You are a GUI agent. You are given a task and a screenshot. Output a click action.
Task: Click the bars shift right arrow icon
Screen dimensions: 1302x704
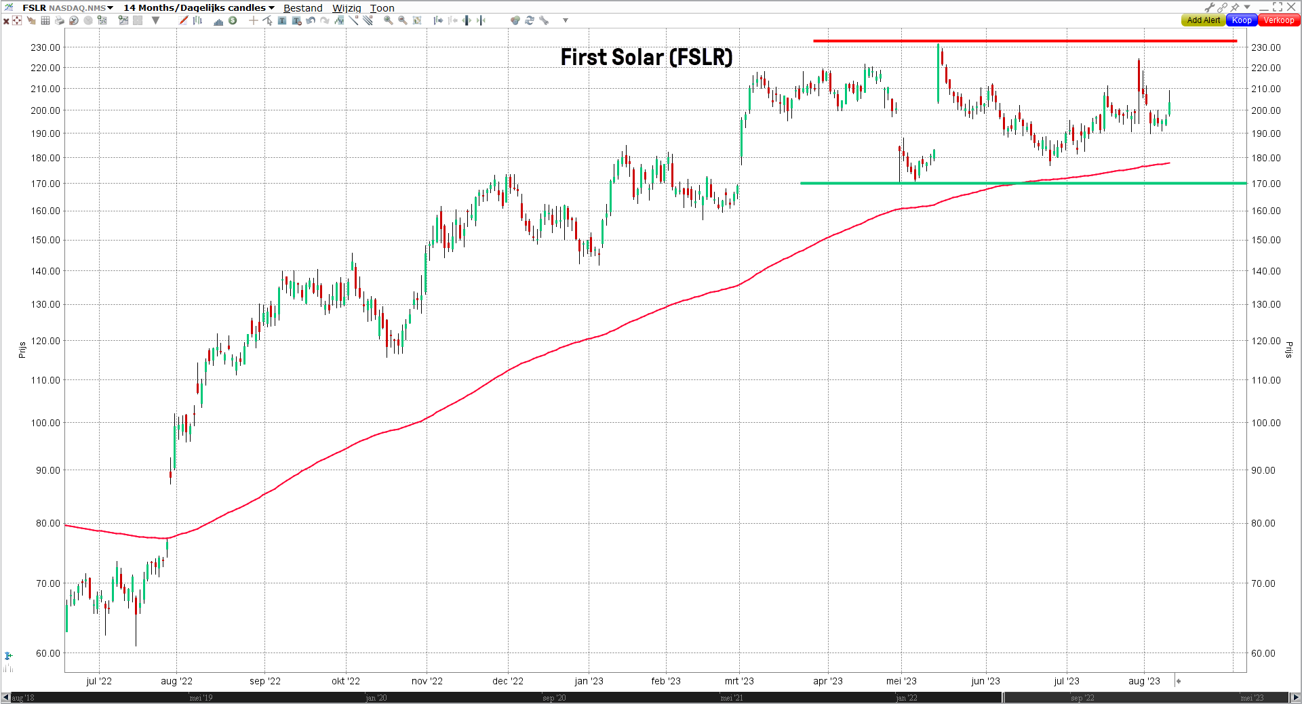coord(438,20)
